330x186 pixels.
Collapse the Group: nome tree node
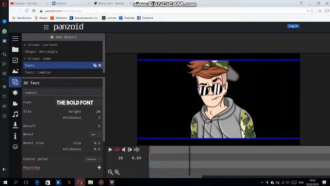tap(25, 58)
